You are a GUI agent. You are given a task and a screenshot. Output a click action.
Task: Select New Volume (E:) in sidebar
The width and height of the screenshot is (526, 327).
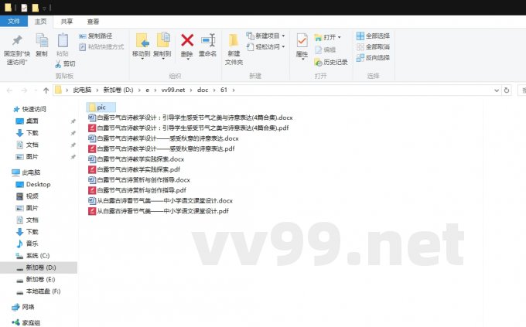pos(36,279)
